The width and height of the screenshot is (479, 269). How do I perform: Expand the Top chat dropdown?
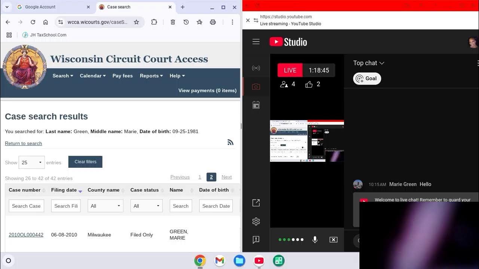click(369, 63)
